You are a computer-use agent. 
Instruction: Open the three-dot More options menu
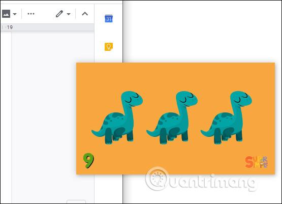31,14
